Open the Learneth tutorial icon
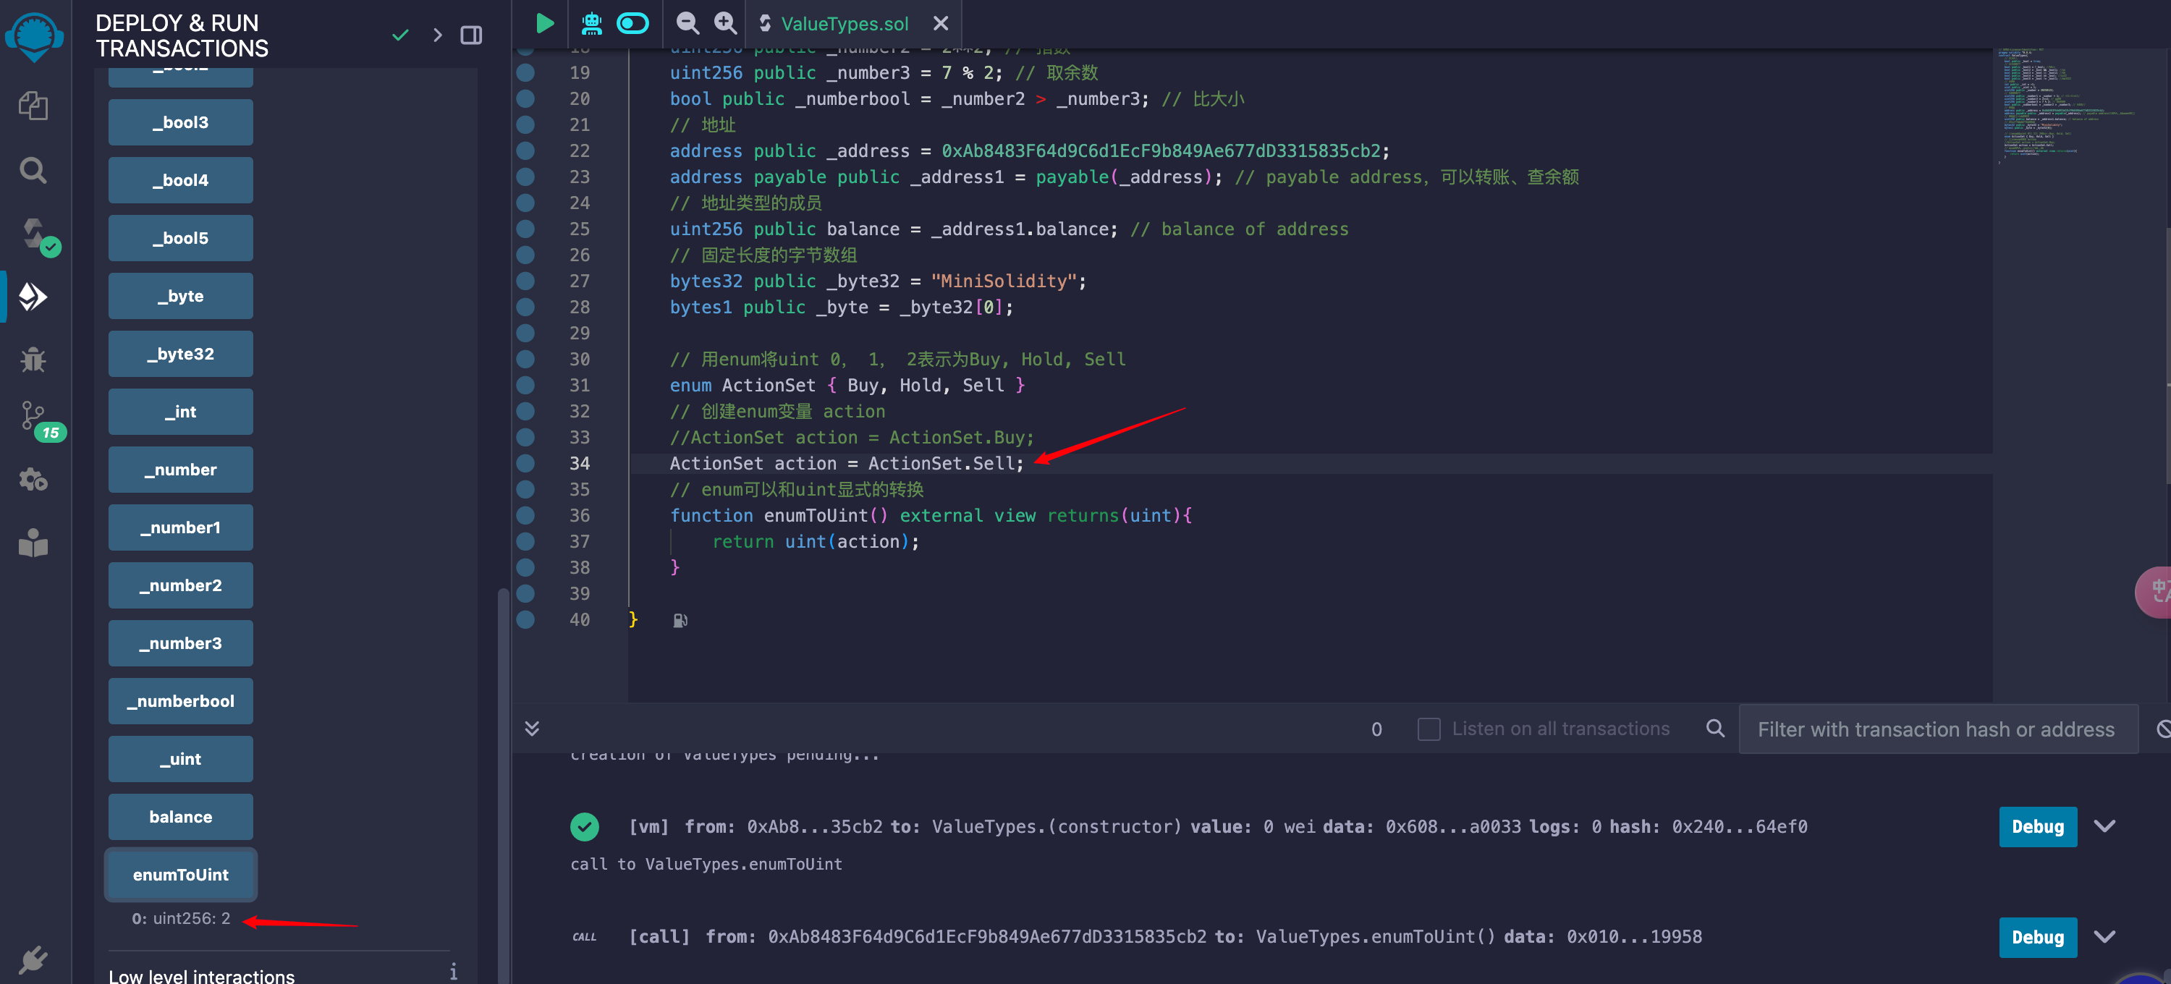Screen dimensions: 2171x984 click(x=34, y=543)
